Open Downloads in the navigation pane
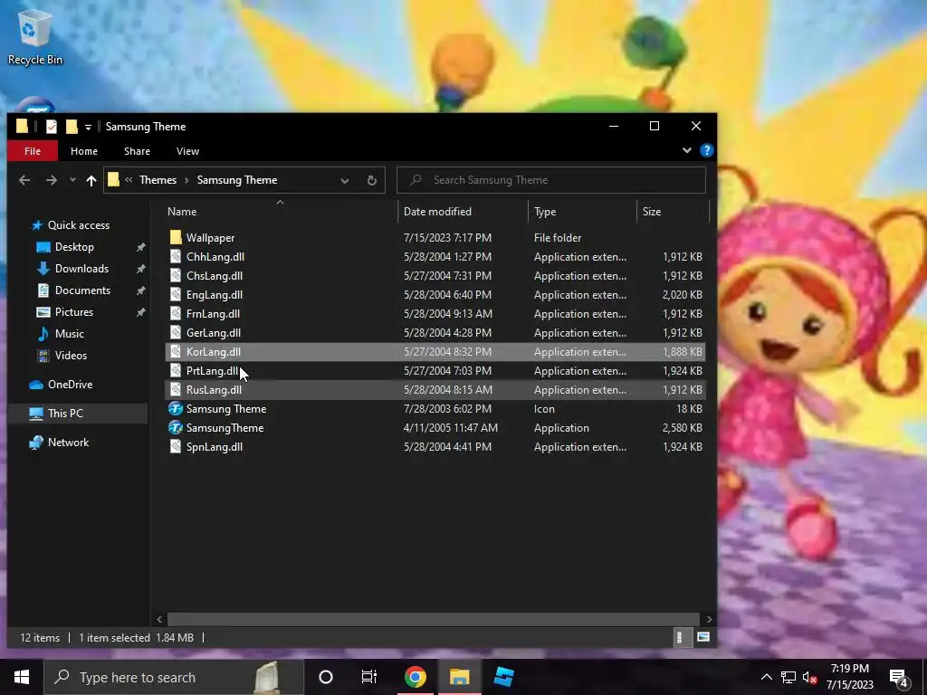Viewport: 927px width, 695px height. [81, 269]
